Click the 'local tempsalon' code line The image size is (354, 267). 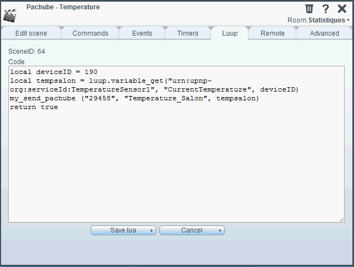[x=111, y=81]
